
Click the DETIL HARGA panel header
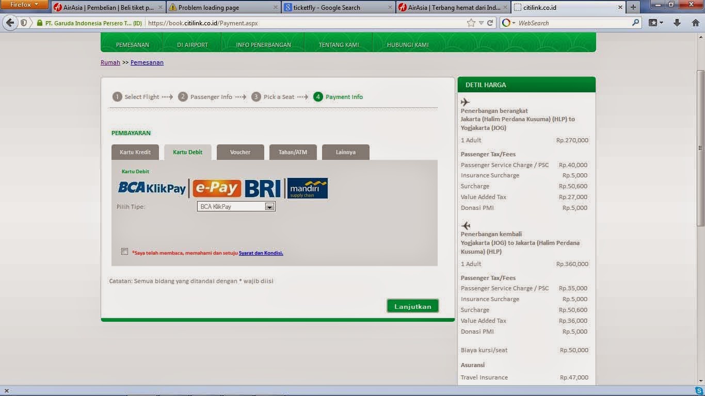tap(526, 85)
